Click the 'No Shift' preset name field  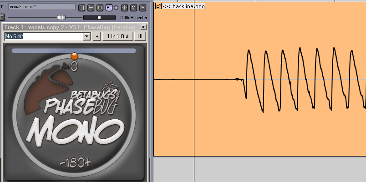click(44, 36)
